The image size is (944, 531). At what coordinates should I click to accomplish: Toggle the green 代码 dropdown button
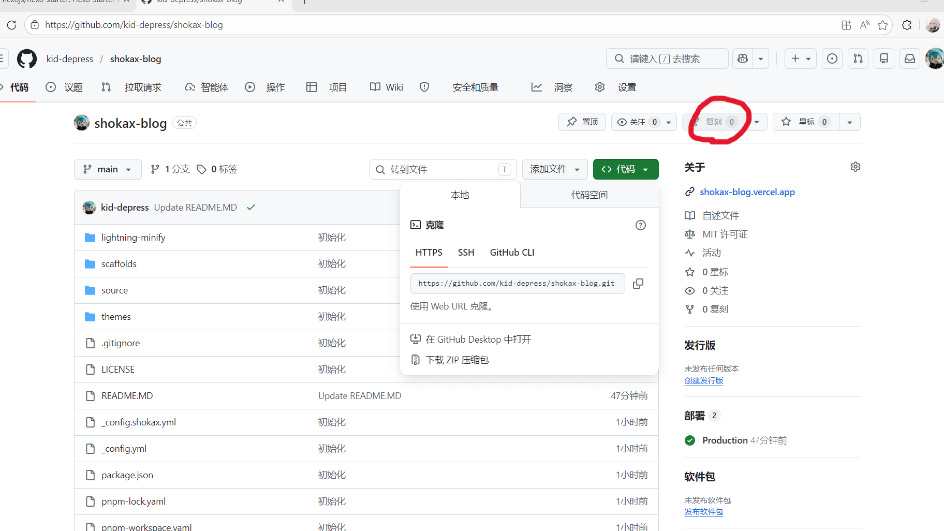(x=626, y=169)
